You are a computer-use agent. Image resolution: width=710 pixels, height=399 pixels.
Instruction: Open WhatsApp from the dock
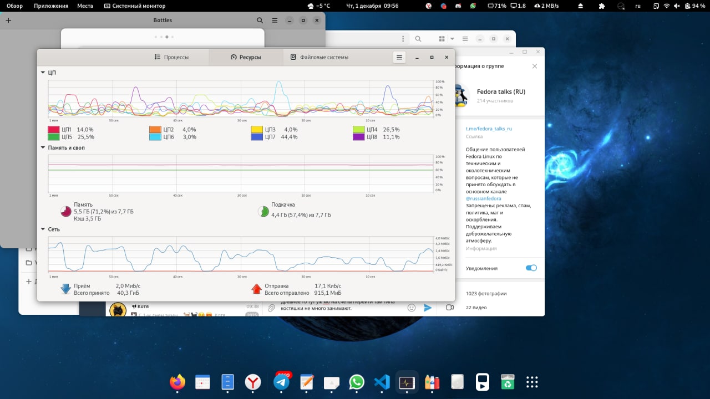click(x=357, y=382)
